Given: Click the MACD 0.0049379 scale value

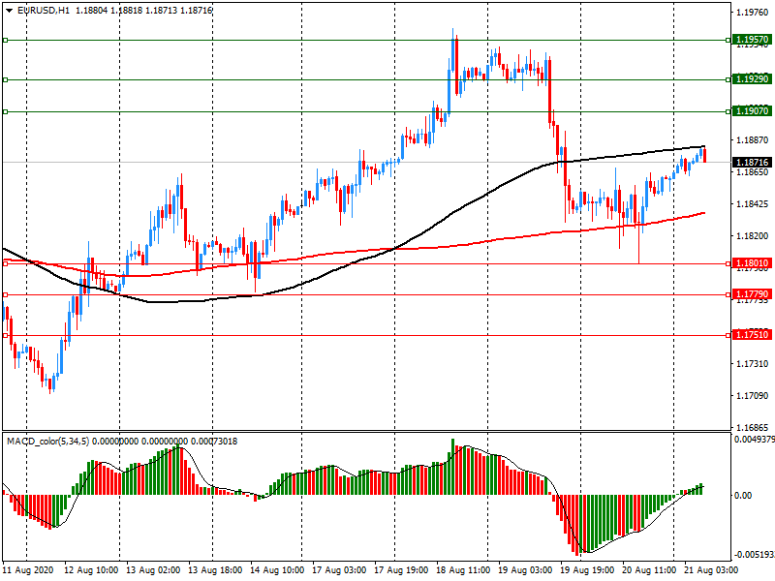Looking at the screenshot, I should [x=755, y=440].
